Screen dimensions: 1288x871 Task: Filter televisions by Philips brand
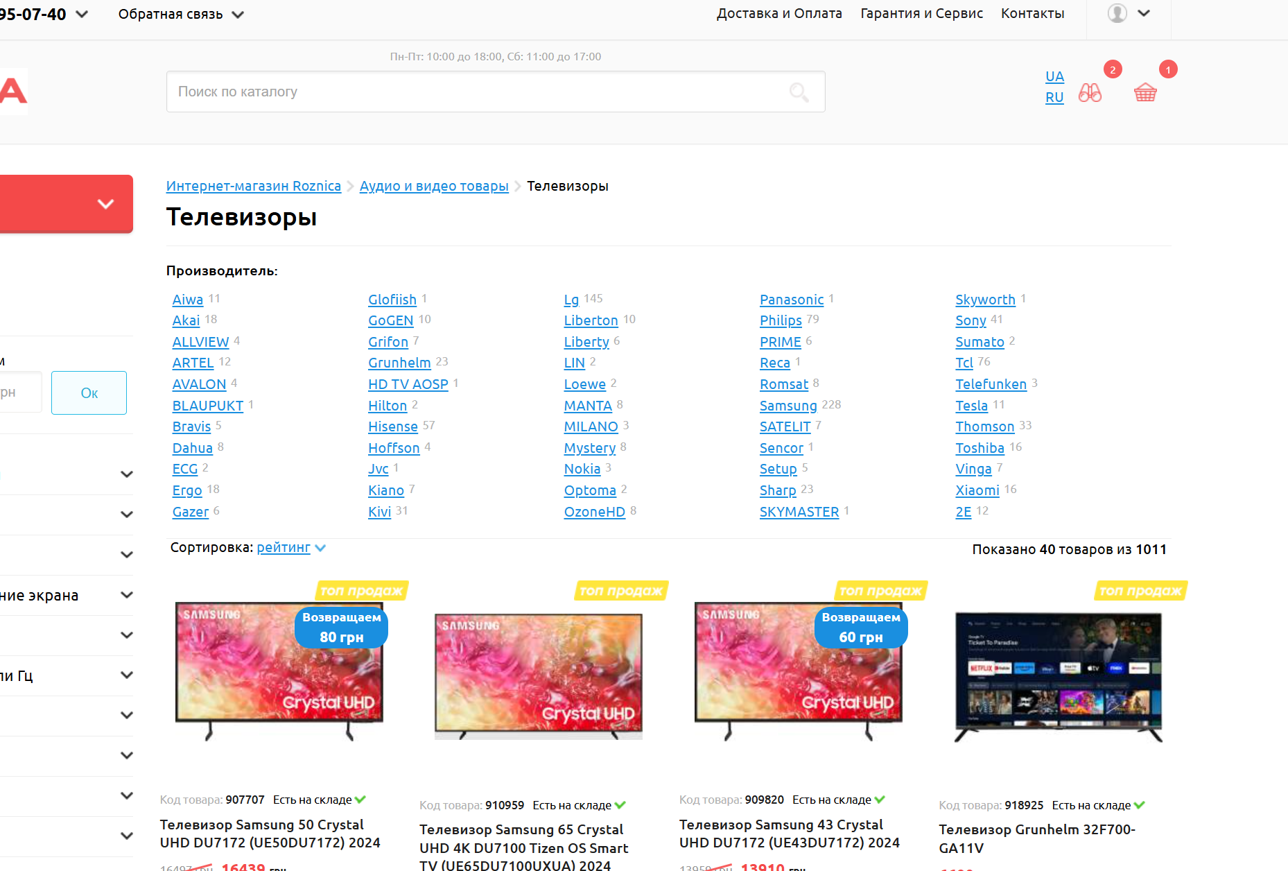tap(781, 320)
